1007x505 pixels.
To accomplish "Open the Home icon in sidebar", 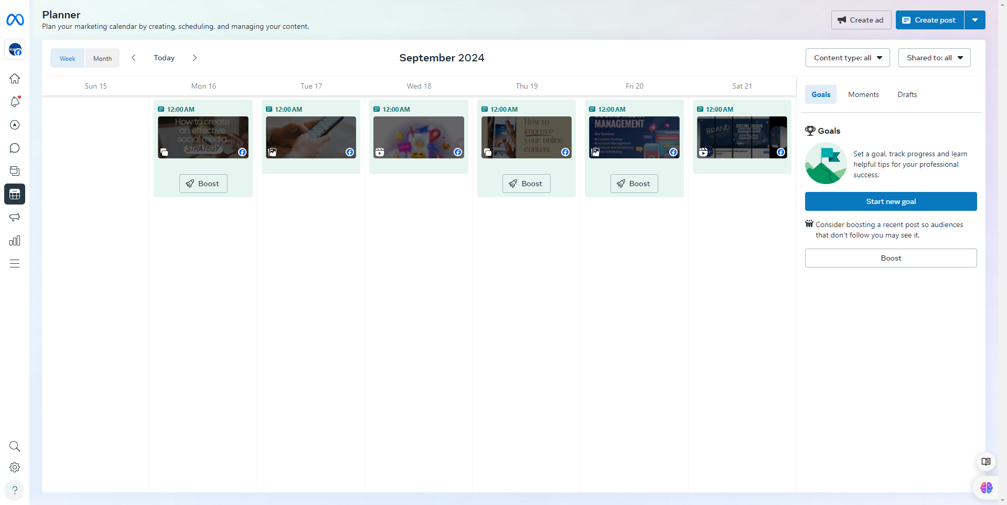I will [15, 79].
